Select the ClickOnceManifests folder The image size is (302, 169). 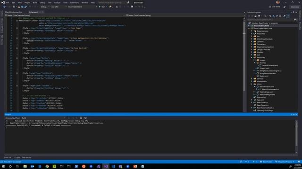pos(265,39)
